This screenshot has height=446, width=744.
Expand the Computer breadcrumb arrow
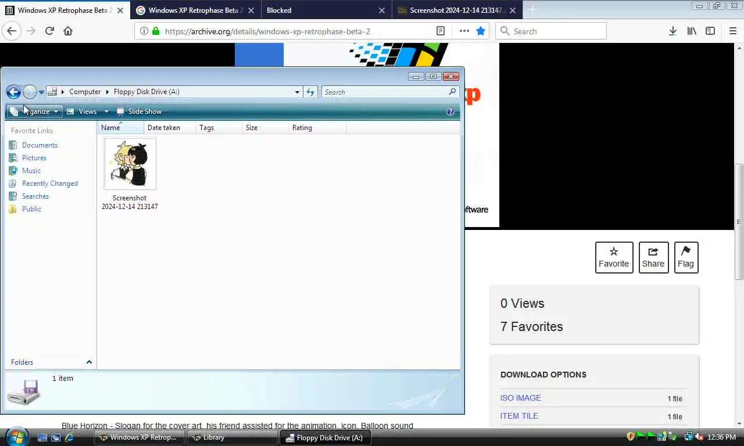click(x=108, y=92)
